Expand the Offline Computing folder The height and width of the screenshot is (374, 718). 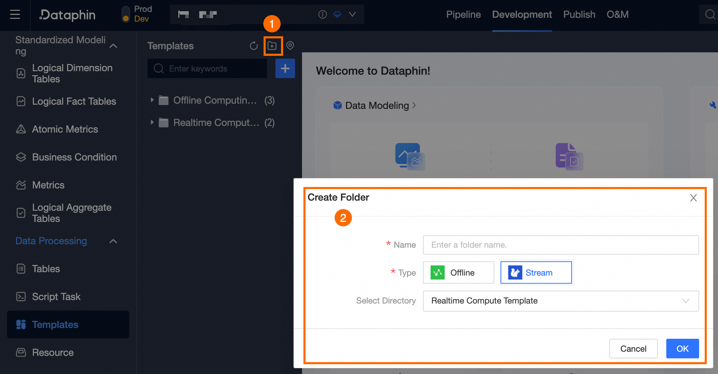point(152,100)
